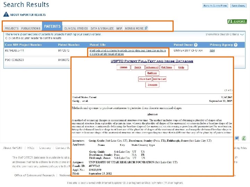Sort by Patent Owner column header

[x=183, y=45]
